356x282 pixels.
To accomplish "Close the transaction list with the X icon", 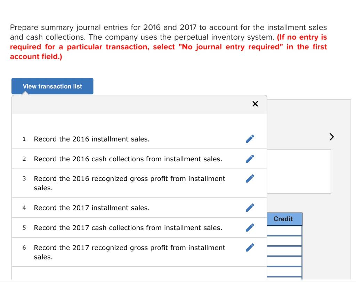I will click(x=255, y=104).
